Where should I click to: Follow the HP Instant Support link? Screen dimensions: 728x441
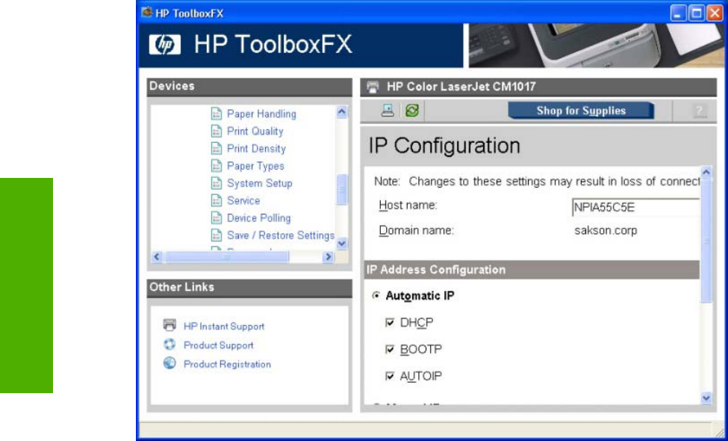click(x=224, y=326)
